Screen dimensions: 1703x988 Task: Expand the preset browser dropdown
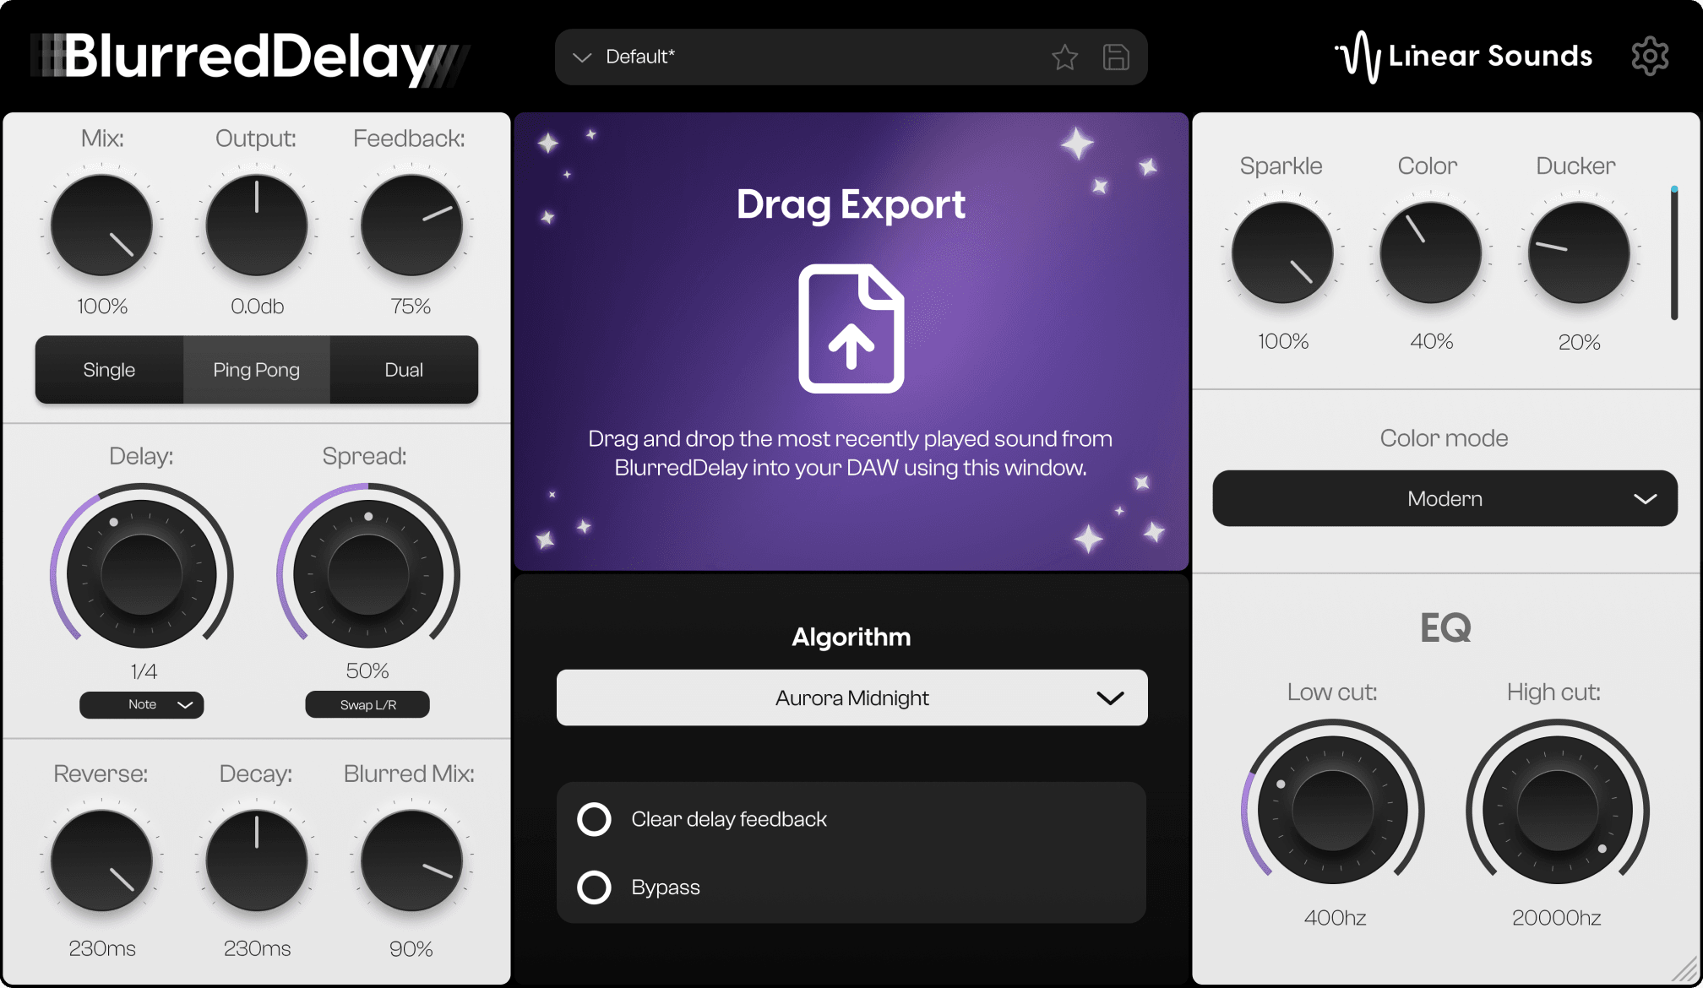point(581,57)
